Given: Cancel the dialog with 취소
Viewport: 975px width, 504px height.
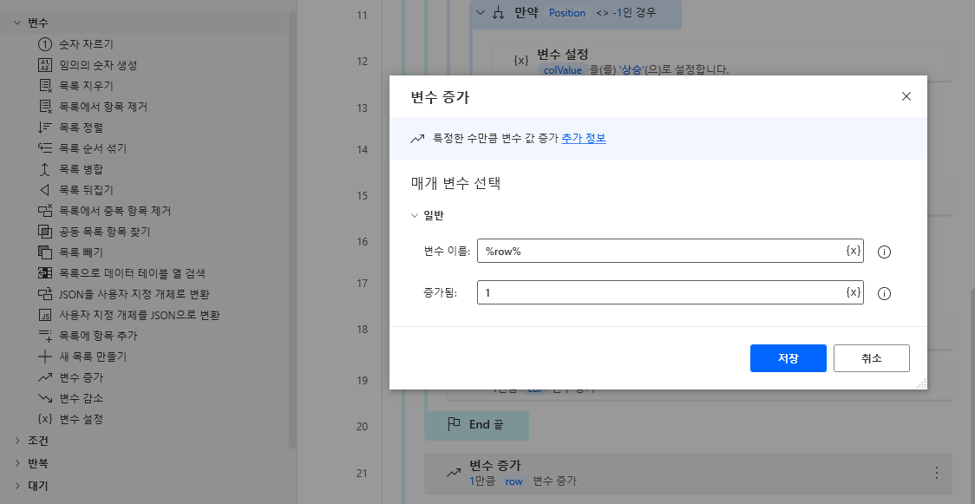Looking at the screenshot, I should tap(871, 358).
